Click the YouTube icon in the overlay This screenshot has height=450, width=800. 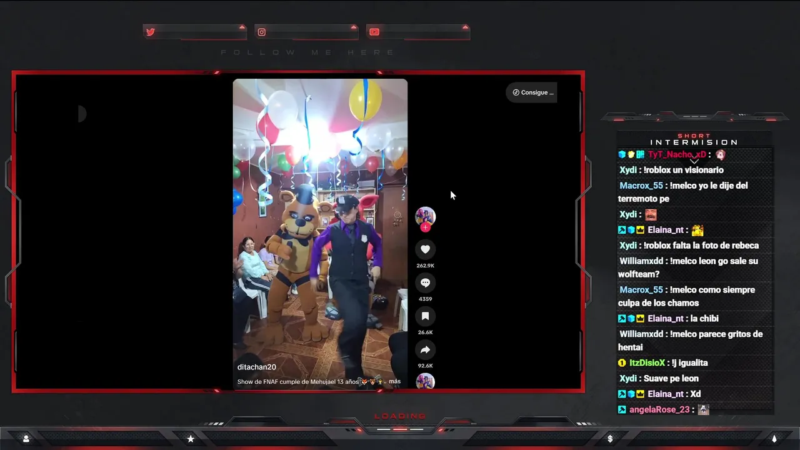point(374,32)
